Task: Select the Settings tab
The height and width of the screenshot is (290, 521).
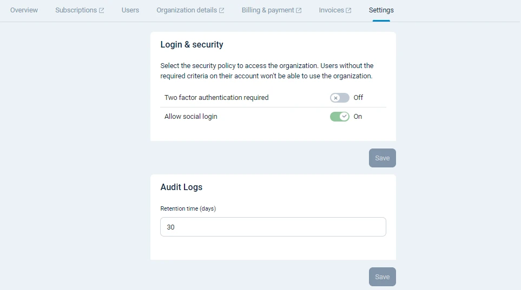Action: pos(381,10)
